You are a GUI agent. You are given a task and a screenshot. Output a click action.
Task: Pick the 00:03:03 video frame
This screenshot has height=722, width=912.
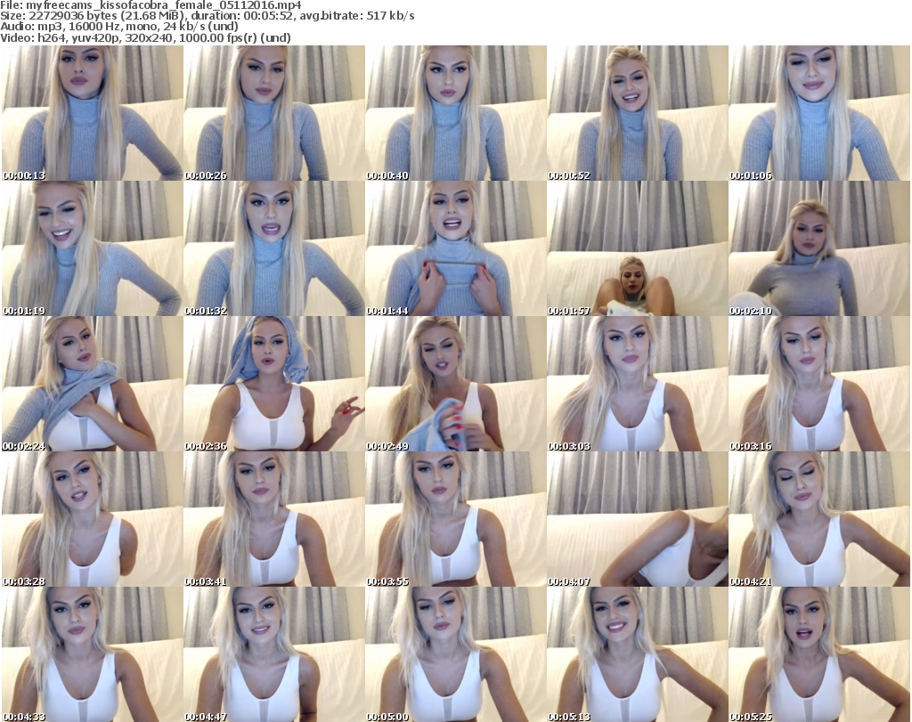[638, 384]
